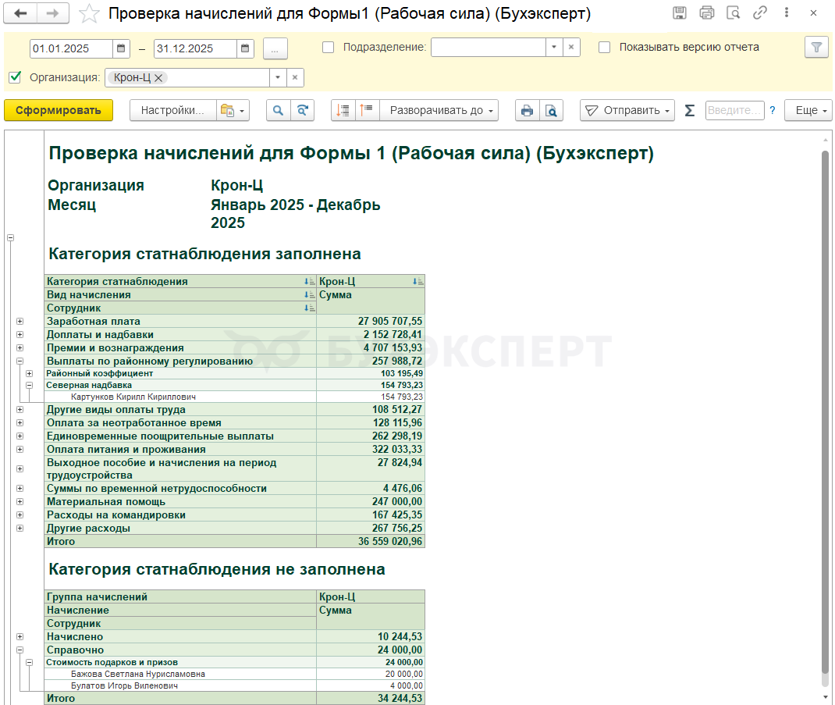Image resolution: width=835 pixels, height=705 pixels.
Task: Click the favorites star icon
Action: click(x=91, y=13)
